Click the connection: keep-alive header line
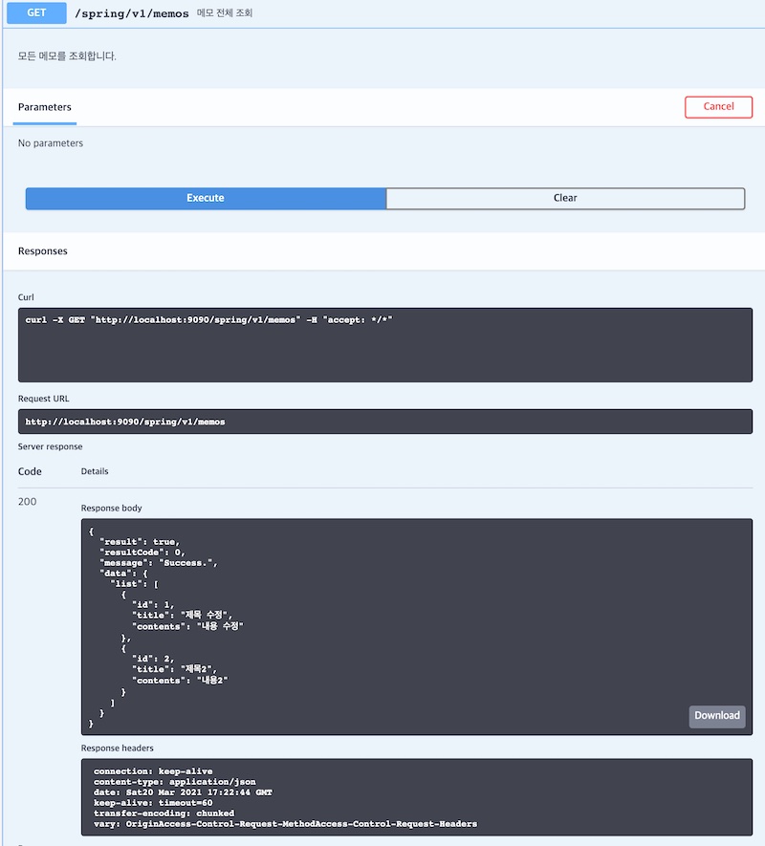Viewport: 765px width, 846px height. coord(153,771)
